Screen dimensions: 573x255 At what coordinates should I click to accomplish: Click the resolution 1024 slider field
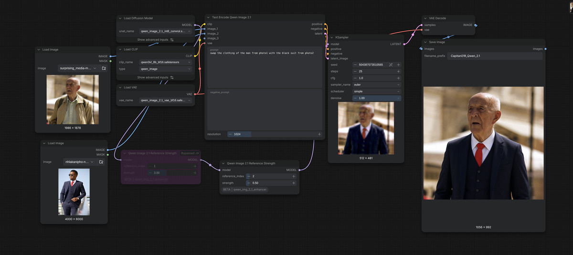coord(275,134)
